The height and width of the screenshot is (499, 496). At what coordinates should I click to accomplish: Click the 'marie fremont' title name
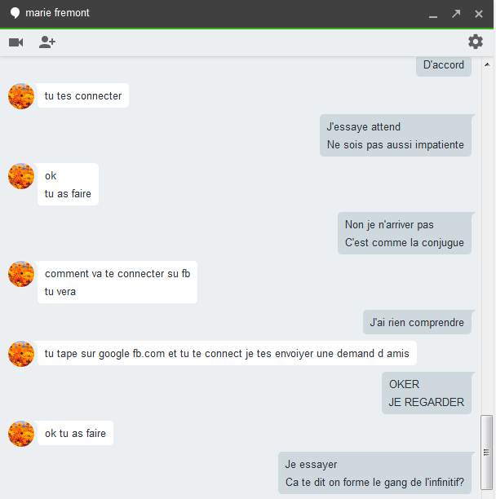tap(57, 13)
